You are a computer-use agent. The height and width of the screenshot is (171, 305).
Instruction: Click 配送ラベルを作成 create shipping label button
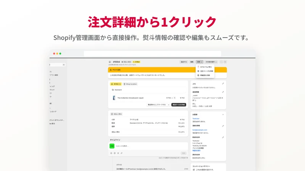point(178,105)
